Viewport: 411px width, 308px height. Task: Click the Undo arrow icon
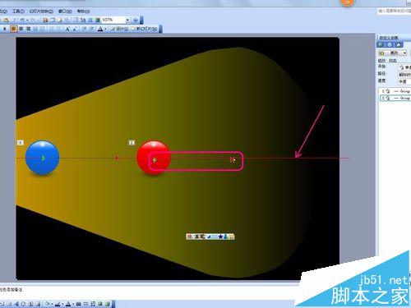click(22, 20)
